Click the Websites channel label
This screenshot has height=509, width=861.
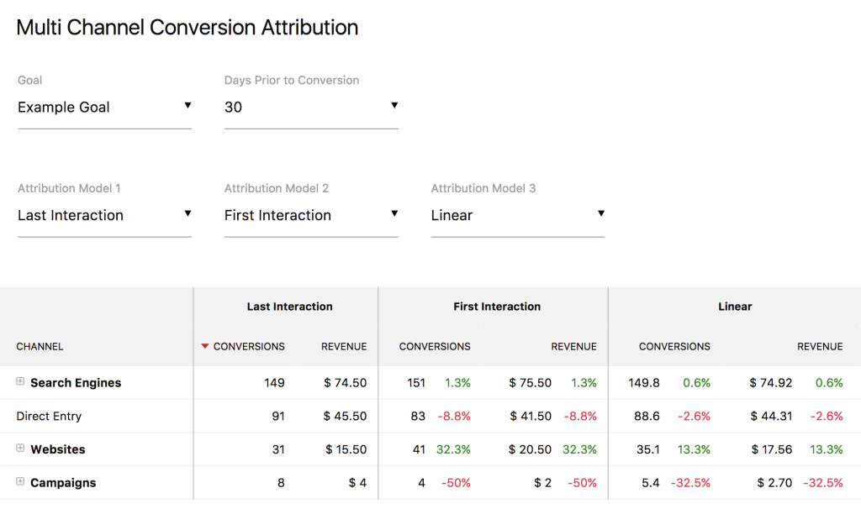coord(58,449)
